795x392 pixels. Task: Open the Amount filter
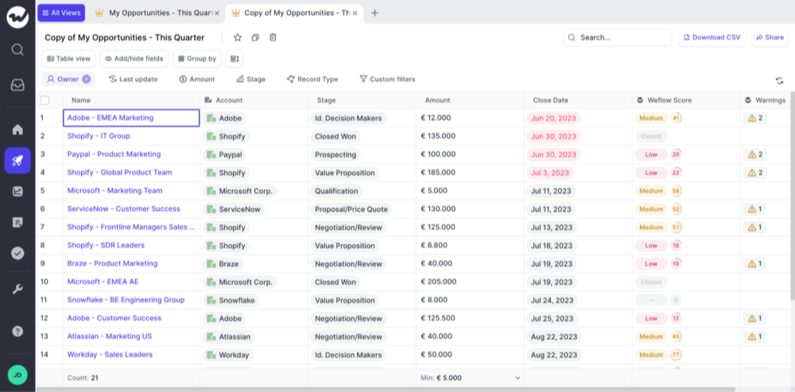(196, 79)
